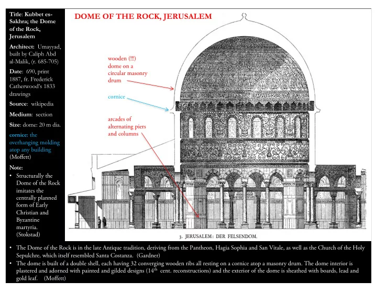Click the blue 'cornice' label on the drawing
This screenshot has height=292, width=377.
pos(117,97)
